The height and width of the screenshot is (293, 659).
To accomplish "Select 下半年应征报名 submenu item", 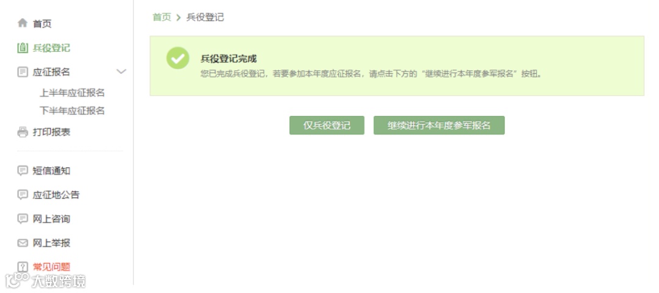I will 72,111.
